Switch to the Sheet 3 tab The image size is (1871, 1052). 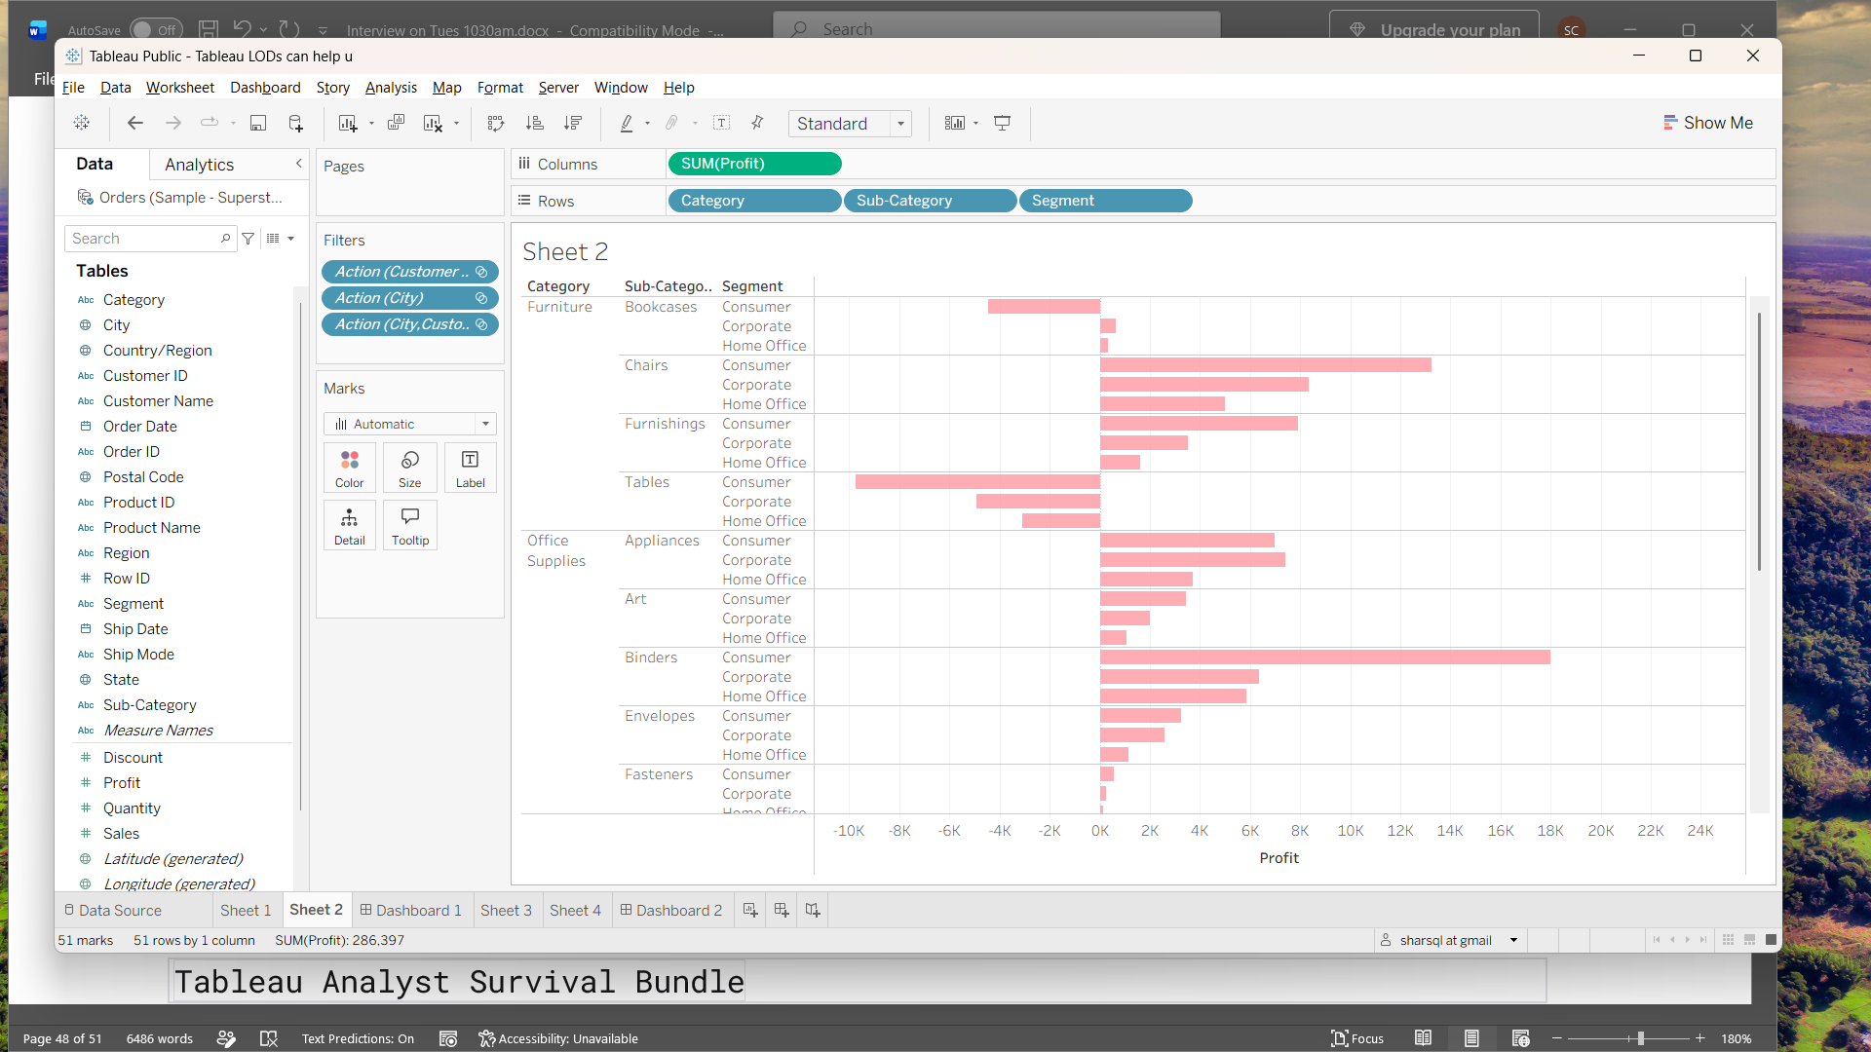pyautogui.click(x=506, y=910)
